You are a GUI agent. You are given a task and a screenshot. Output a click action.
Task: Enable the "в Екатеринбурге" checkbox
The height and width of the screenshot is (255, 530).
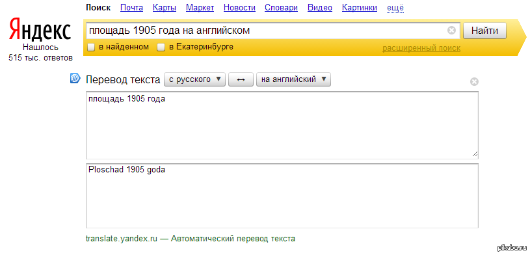pos(161,47)
